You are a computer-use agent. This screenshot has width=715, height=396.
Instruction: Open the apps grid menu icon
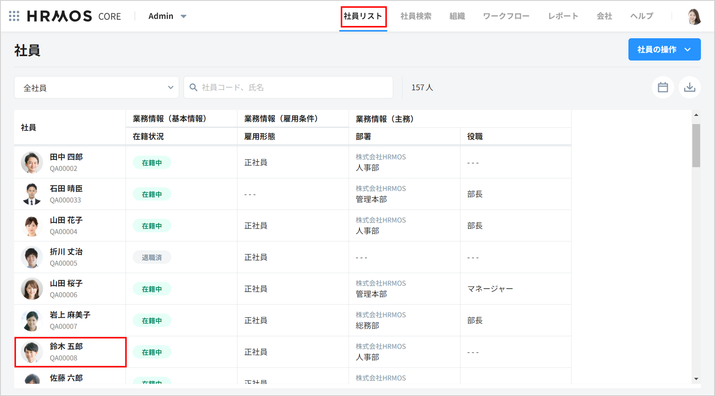pyautogui.click(x=14, y=16)
